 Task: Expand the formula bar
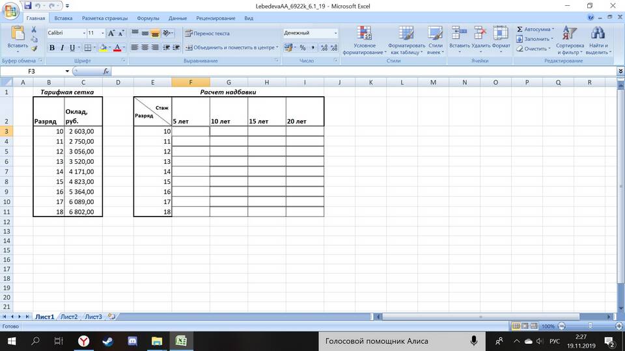coord(620,71)
